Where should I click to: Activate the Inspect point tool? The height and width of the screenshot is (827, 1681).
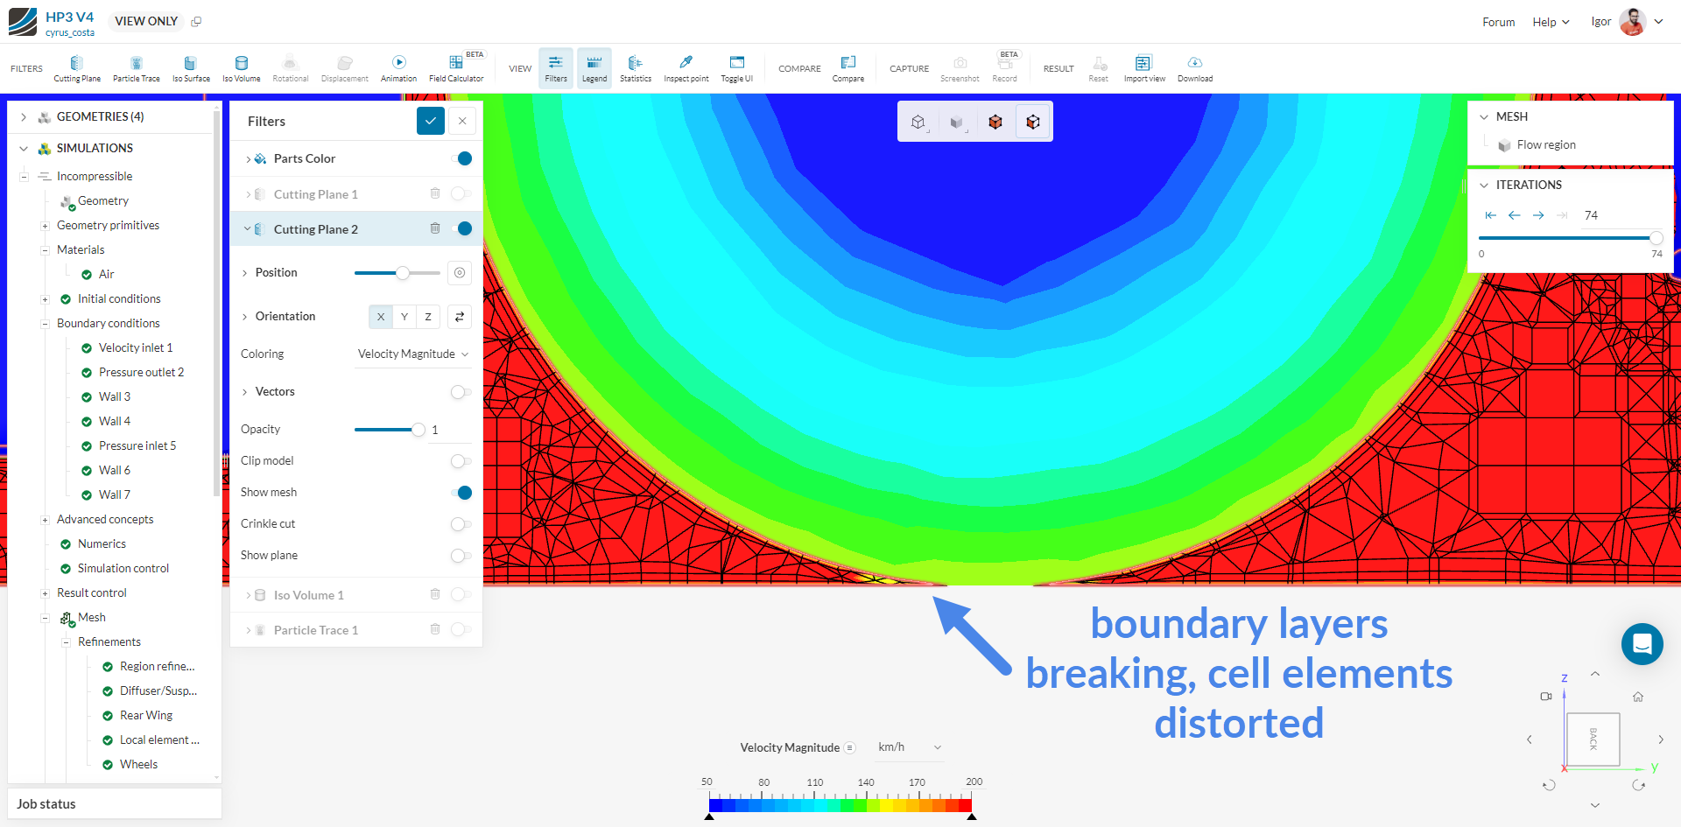686,68
